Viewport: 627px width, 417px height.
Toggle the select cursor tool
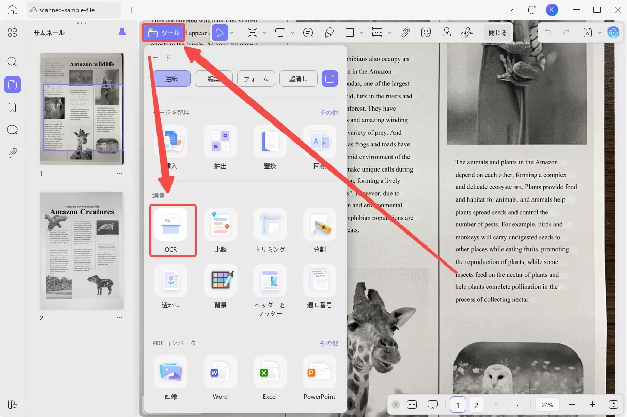coord(220,33)
